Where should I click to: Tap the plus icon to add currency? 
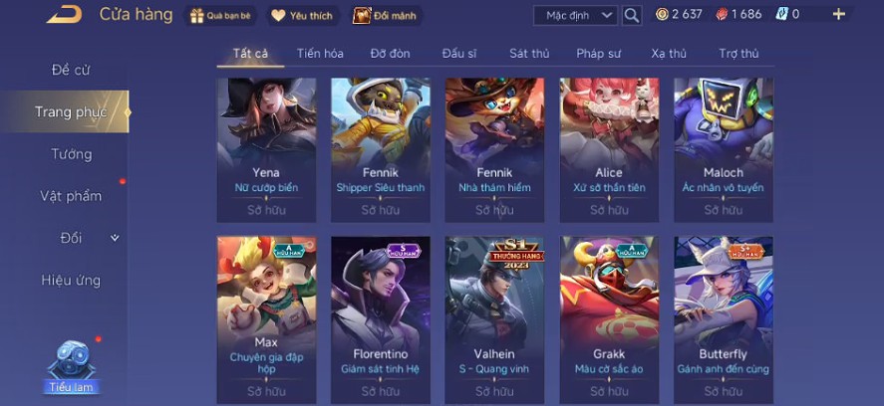839,15
